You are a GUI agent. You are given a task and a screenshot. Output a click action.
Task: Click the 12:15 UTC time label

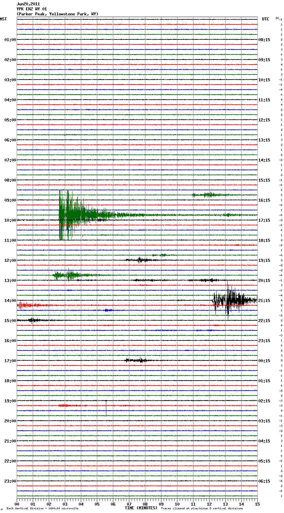pos(264,120)
